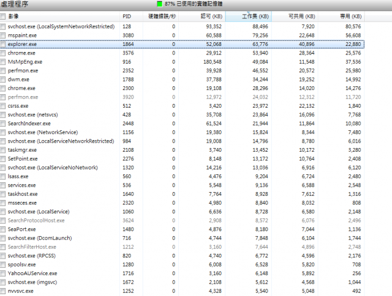Check the csrss.exe checkbox

tap(2, 106)
